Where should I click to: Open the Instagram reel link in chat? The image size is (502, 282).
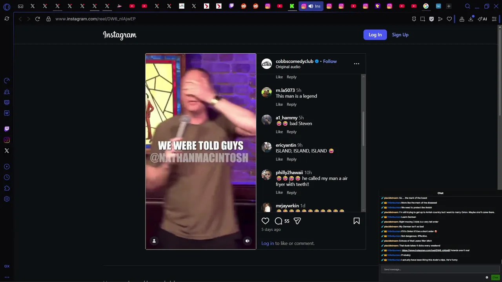426,250
